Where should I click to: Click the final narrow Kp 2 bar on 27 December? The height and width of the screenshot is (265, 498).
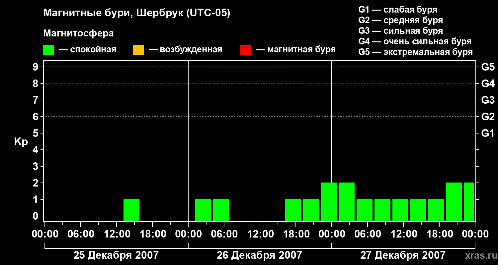coord(469,202)
